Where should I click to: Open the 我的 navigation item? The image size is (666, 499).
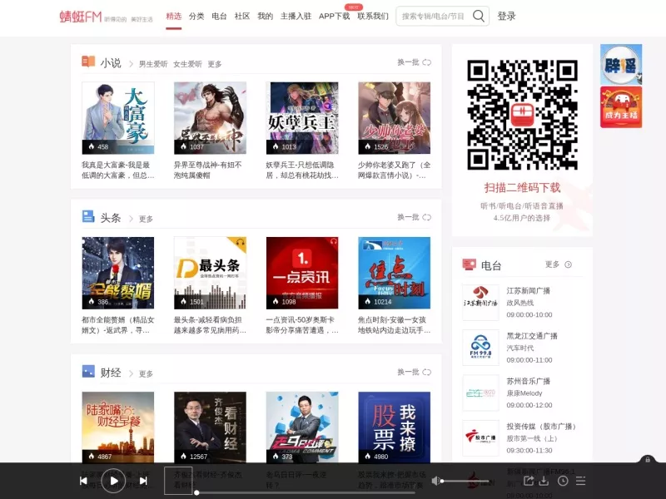[x=265, y=16]
